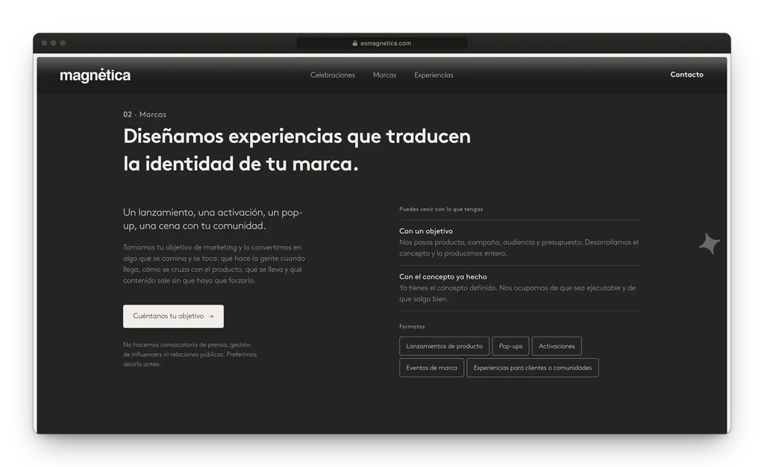Click the text Nos pasas producto, campaña
This screenshot has width=764, height=467.
pyautogui.click(x=519, y=247)
